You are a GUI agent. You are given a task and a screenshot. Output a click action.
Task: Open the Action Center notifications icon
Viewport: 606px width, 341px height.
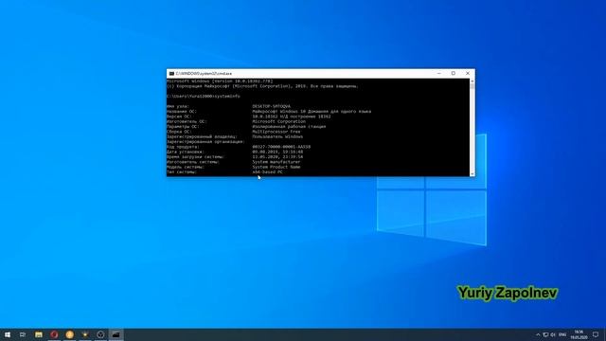596,334
